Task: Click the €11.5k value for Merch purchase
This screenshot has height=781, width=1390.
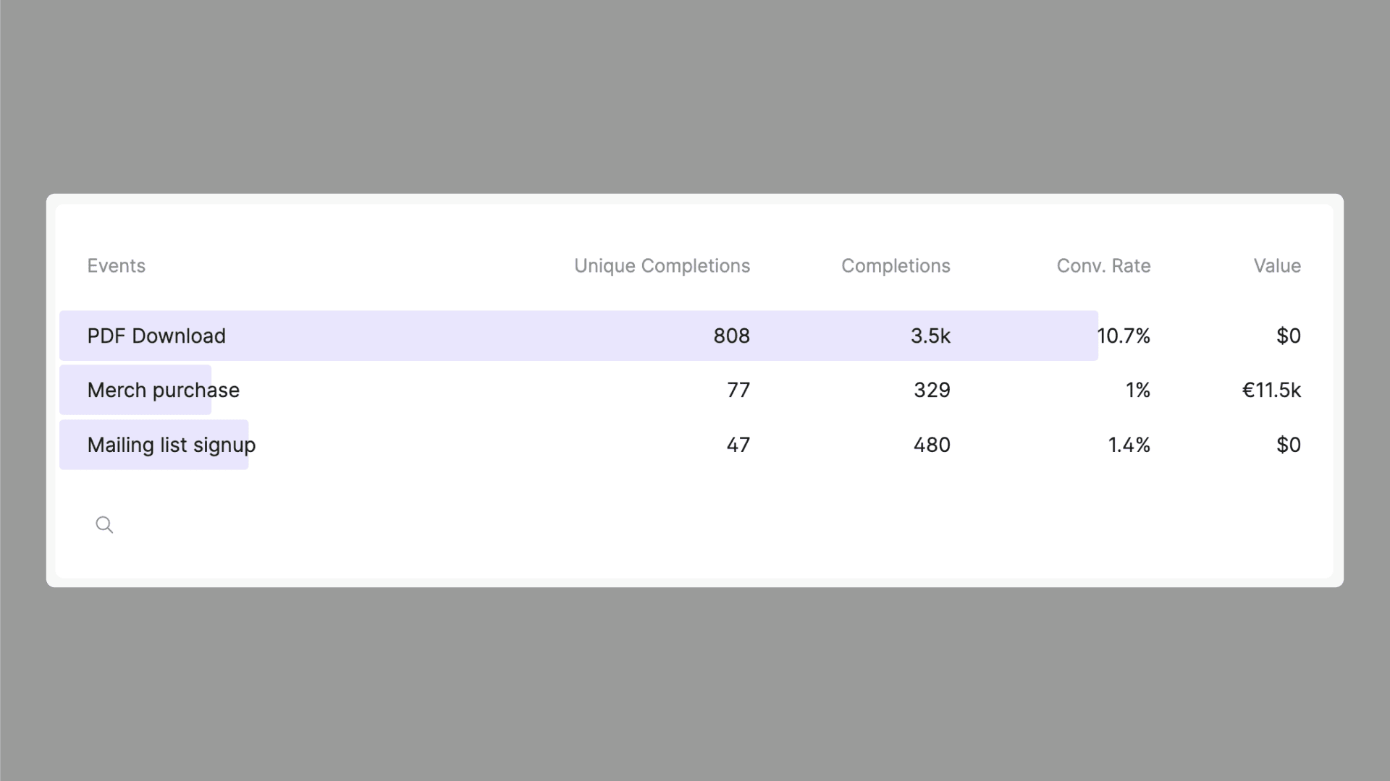Action: (1271, 390)
